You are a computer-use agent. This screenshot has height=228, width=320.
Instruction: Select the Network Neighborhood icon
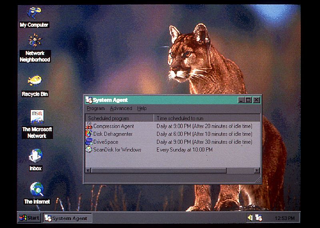point(35,40)
